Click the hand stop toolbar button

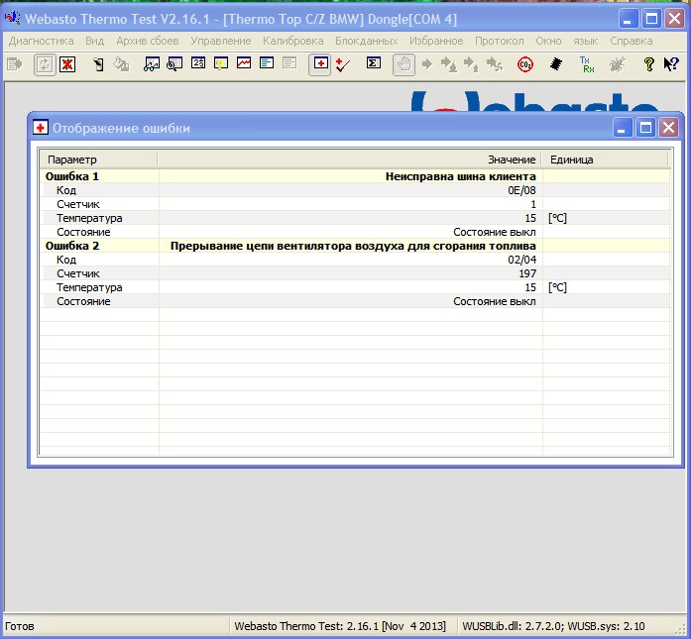point(404,64)
